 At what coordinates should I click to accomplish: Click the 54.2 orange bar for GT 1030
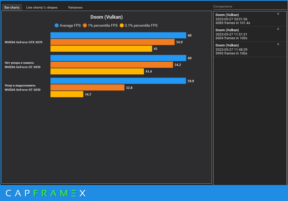[x=112, y=65]
